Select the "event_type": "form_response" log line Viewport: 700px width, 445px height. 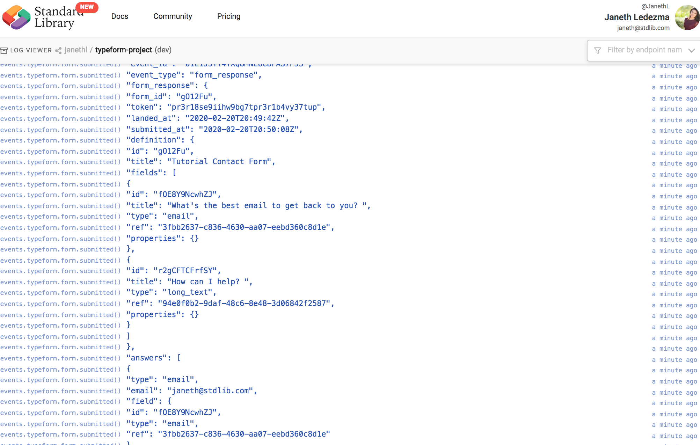click(x=194, y=75)
